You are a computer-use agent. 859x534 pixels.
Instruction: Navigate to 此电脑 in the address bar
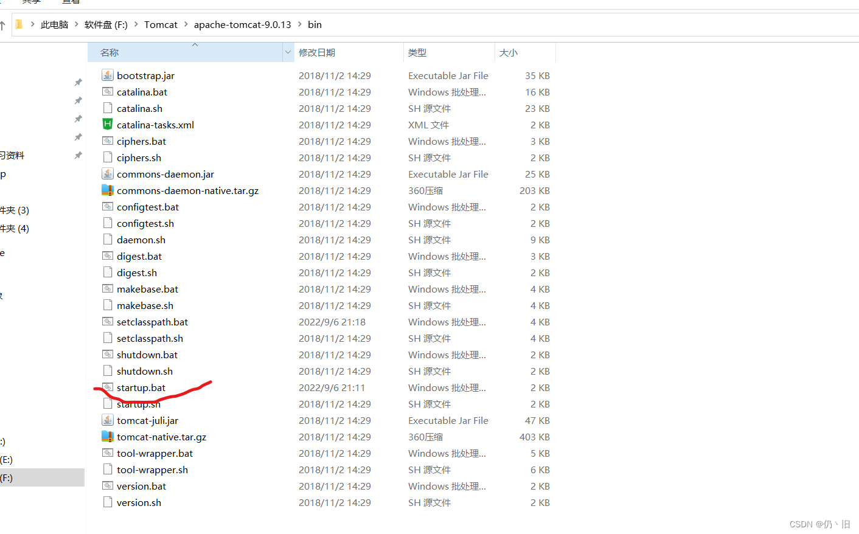point(54,24)
